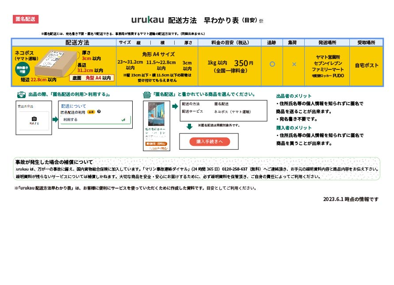Click the cardboard package illustration
The width and height of the screenshot is (394, 285).
click(58, 64)
